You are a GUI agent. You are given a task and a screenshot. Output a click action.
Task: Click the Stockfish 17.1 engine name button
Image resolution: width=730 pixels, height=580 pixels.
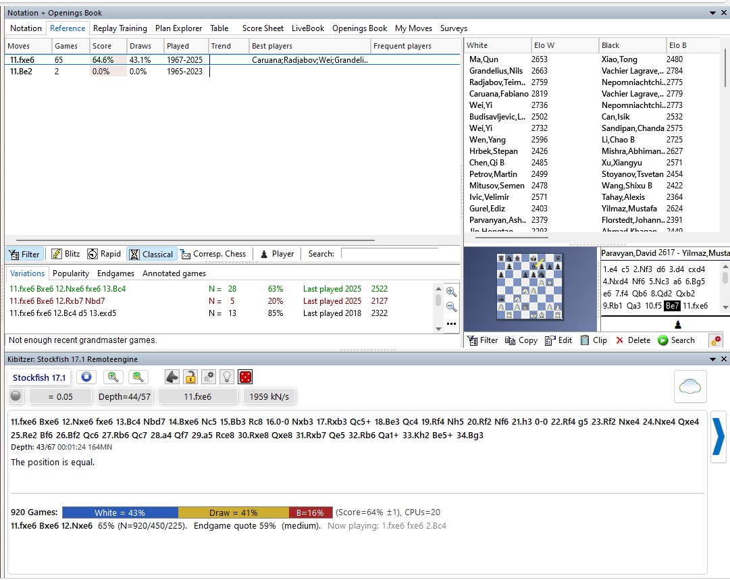(39, 377)
